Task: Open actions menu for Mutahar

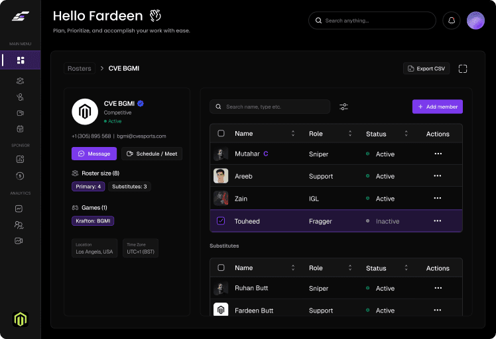Action: (438, 154)
